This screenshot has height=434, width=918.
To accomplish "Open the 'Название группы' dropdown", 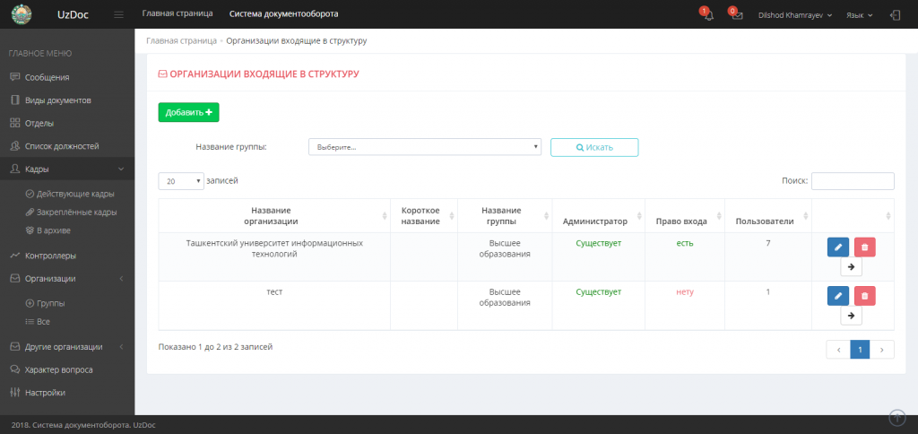I will (x=424, y=147).
